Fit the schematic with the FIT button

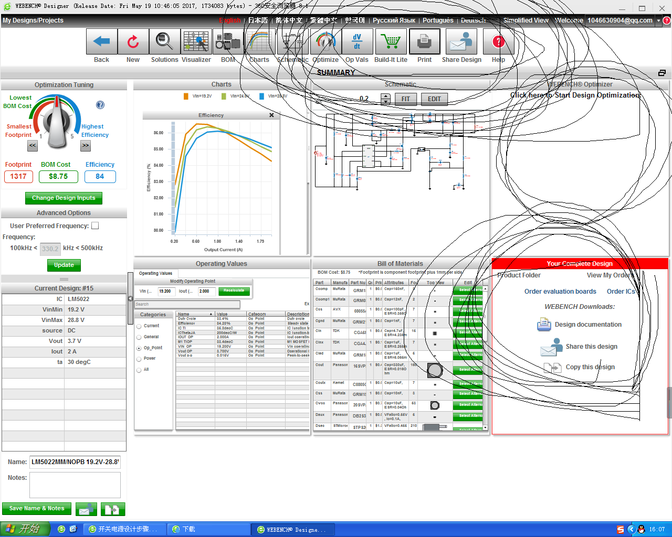406,99
